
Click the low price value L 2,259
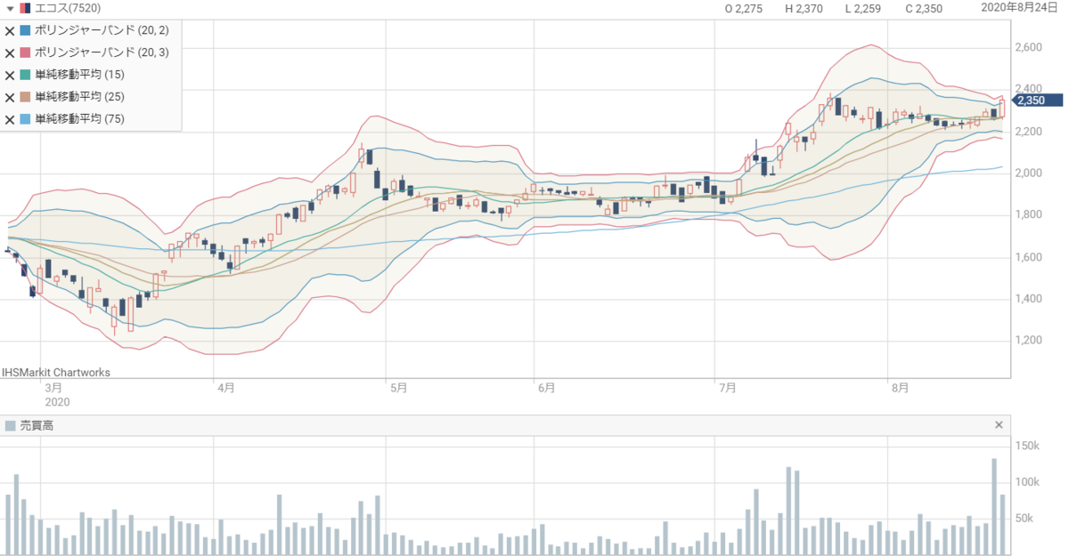[863, 9]
